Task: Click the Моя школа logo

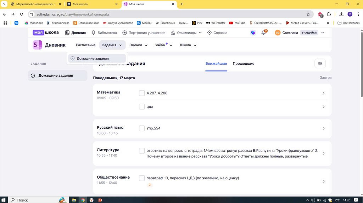Action: point(46,33)
